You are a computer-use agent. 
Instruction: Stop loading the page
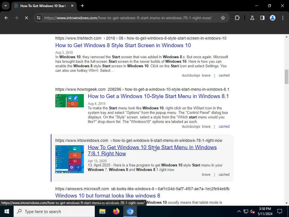pyautogui.click(x=26, y=18)
